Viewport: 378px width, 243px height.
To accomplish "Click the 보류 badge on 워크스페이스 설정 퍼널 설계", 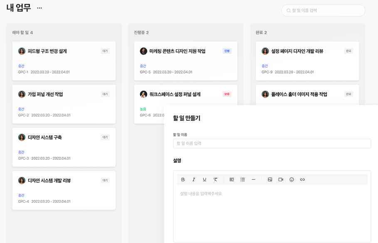I will pyautogui.click(x=227, y=94).
